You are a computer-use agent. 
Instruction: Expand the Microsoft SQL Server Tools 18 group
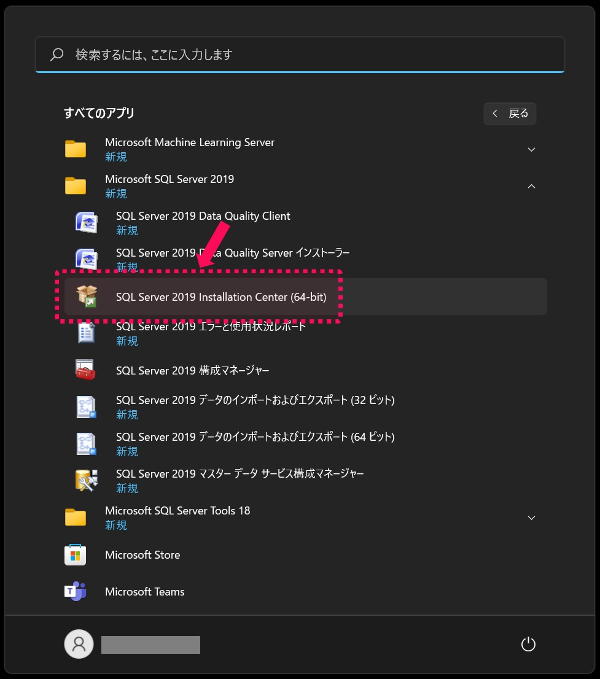pyautogui.click(x=531, y=518)
